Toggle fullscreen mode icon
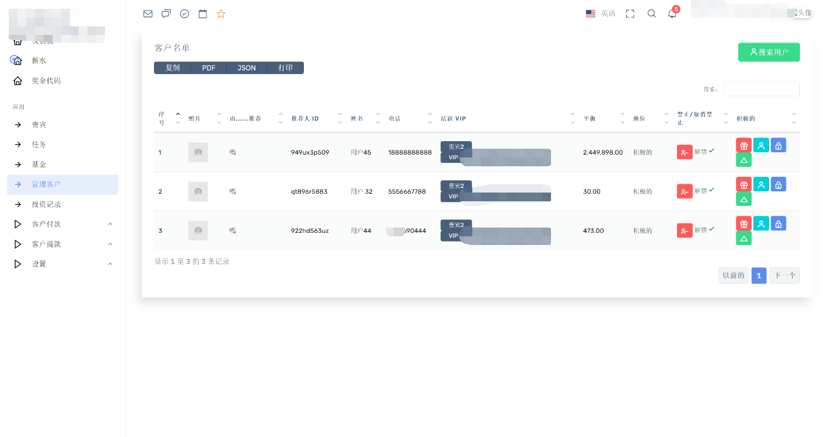Screen dimensions: 828x437 point(630,13)
